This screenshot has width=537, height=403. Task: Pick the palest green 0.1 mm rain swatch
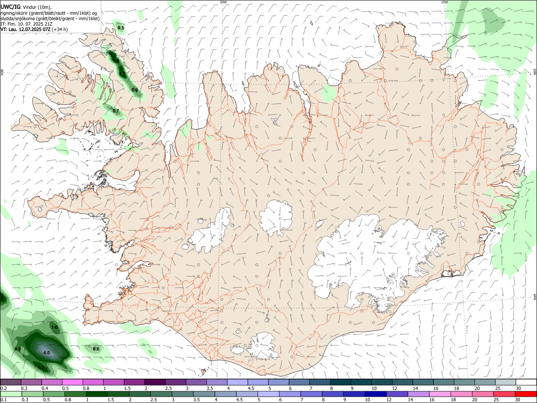tap(11, 394)
